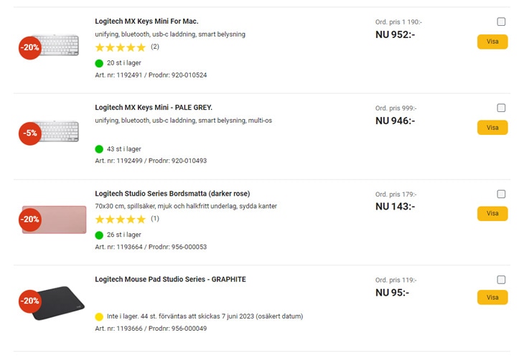The image size is (524, 358).
Task: Select the checkbox for Studio Series Bordsmatta
Action: pos(501,194)
